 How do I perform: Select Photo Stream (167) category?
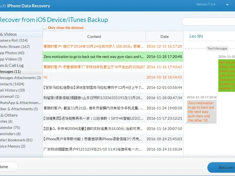(x=15, y=47)
